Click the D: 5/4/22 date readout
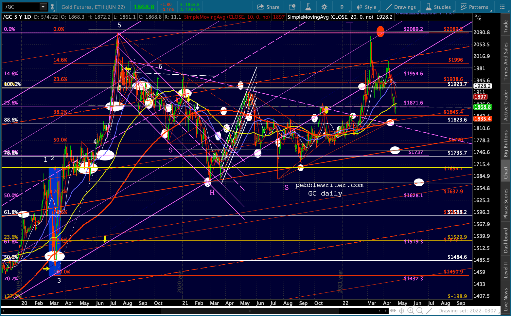 pyautogui.click(x=46, y=17)
